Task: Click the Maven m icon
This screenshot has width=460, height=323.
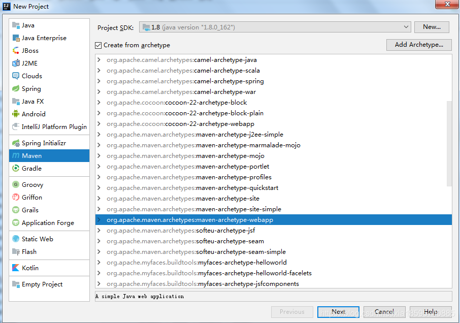Action: [x=16, y=155]
